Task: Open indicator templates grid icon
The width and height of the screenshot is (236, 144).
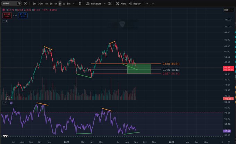Action: tap(110, 3)
